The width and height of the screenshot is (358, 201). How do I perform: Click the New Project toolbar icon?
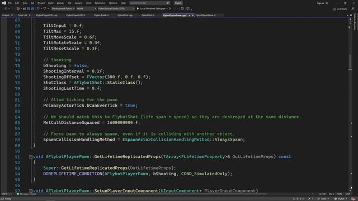[x=18, y=9]
